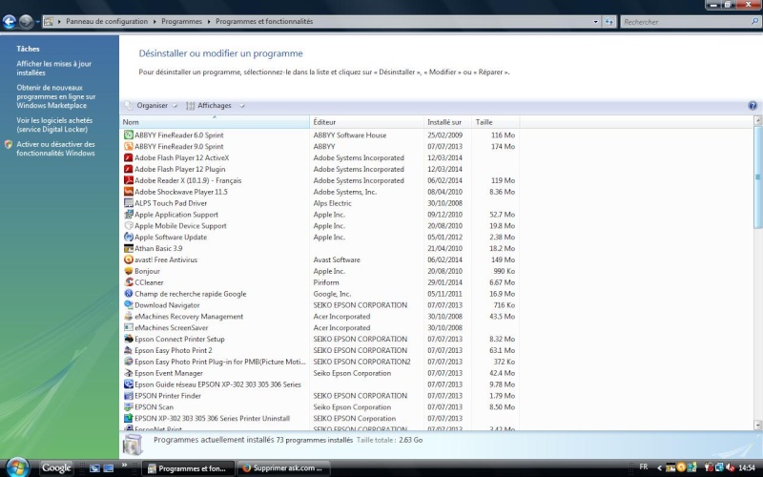Go to Panneau de configuration breadcrumb
This screenshot has width=763, height=477.
(107, 21)
